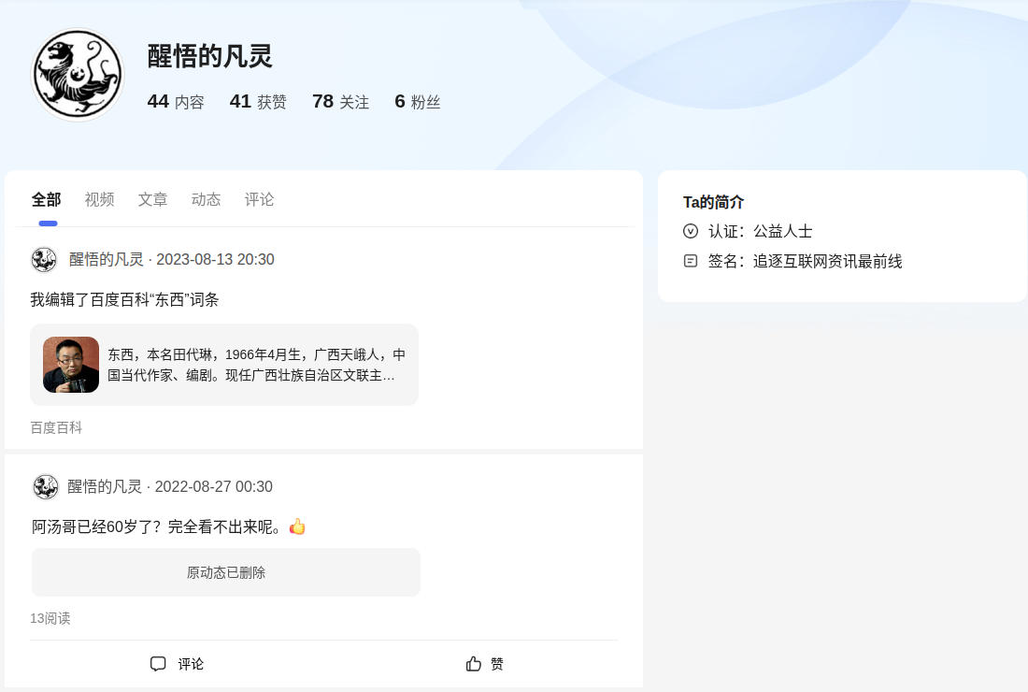Viewport: 1028px width, 692px height.
Task: Open the 评论 tab
Action: pos(259,199)
